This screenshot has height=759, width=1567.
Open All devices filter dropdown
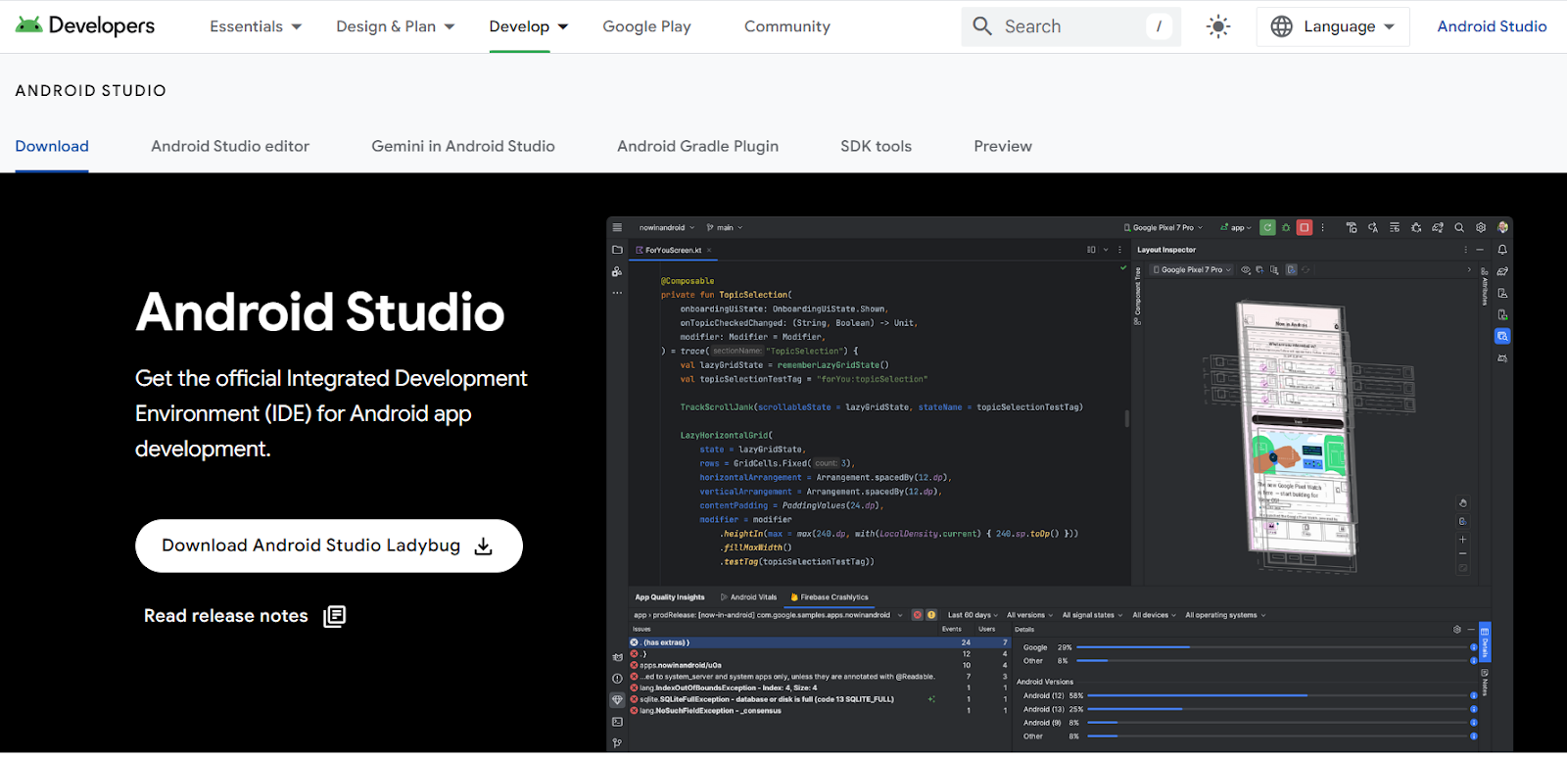coord(1154,615)
